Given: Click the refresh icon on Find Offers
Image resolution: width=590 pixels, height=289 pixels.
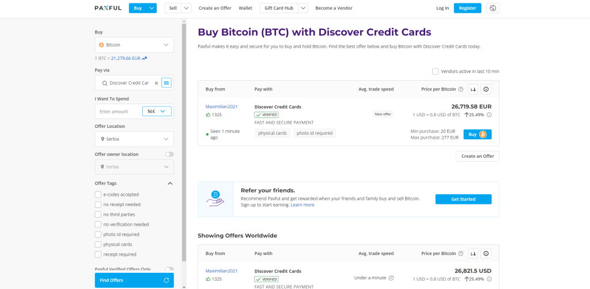Looking at the screenshot, I should (167, 280).
